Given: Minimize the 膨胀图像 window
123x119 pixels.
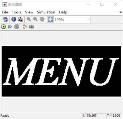Looking at the screenshot, I should pos(88,4).
